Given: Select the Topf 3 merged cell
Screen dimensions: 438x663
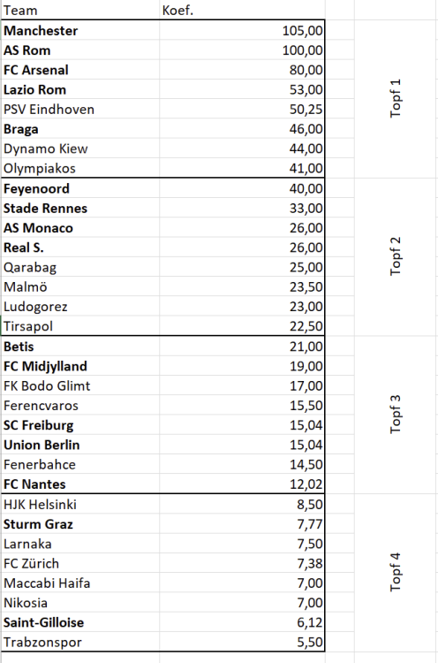Looking at the screenshot, I should pos(395,415).
